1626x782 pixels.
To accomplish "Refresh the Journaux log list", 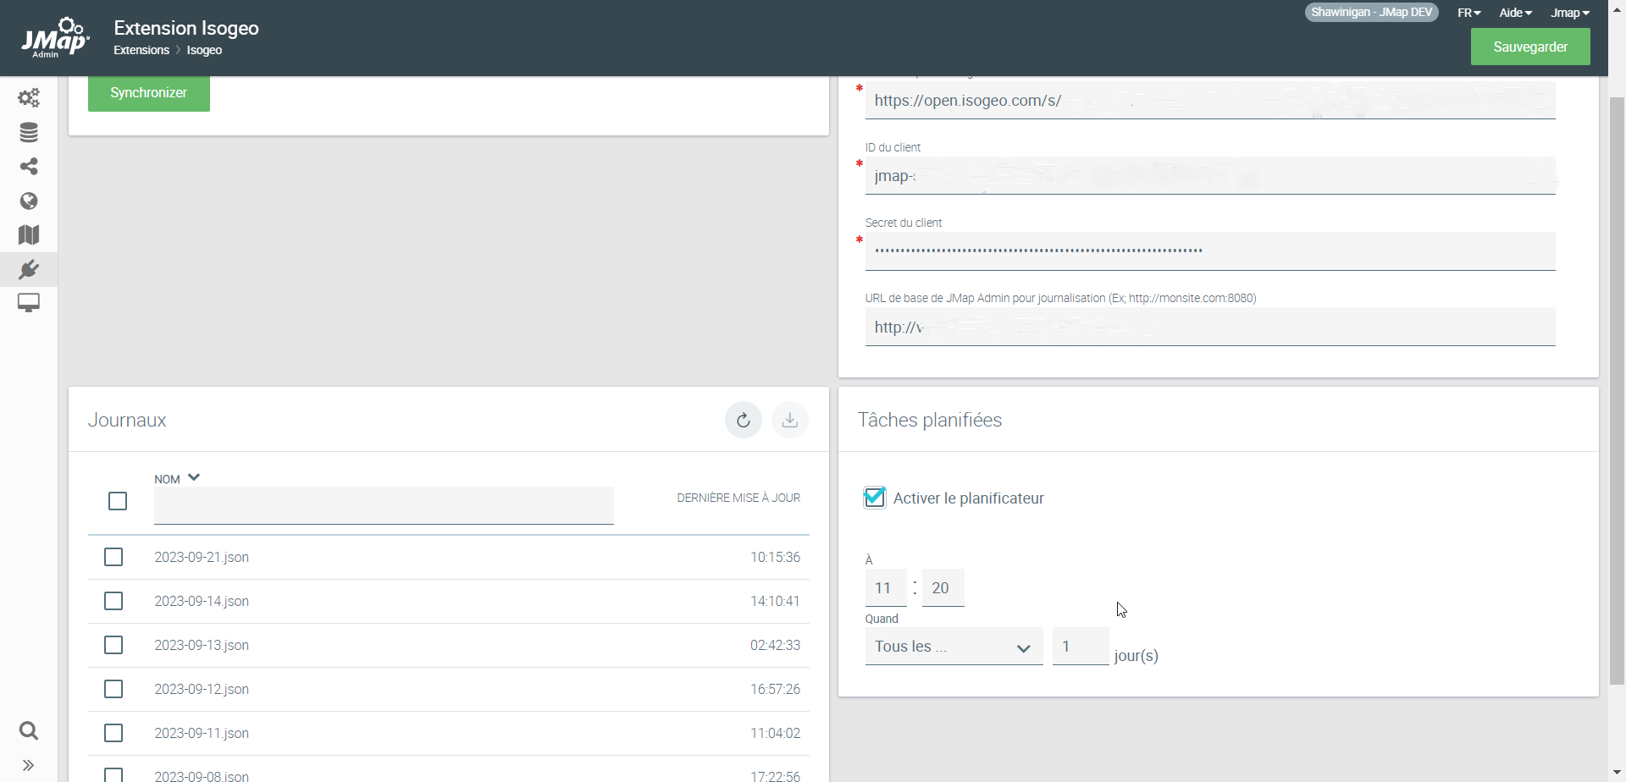I will (x=744, y=420).
